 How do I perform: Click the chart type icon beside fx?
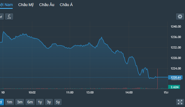(2, 17)
